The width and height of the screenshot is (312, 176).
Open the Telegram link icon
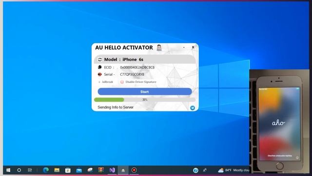tap(193, 108)
